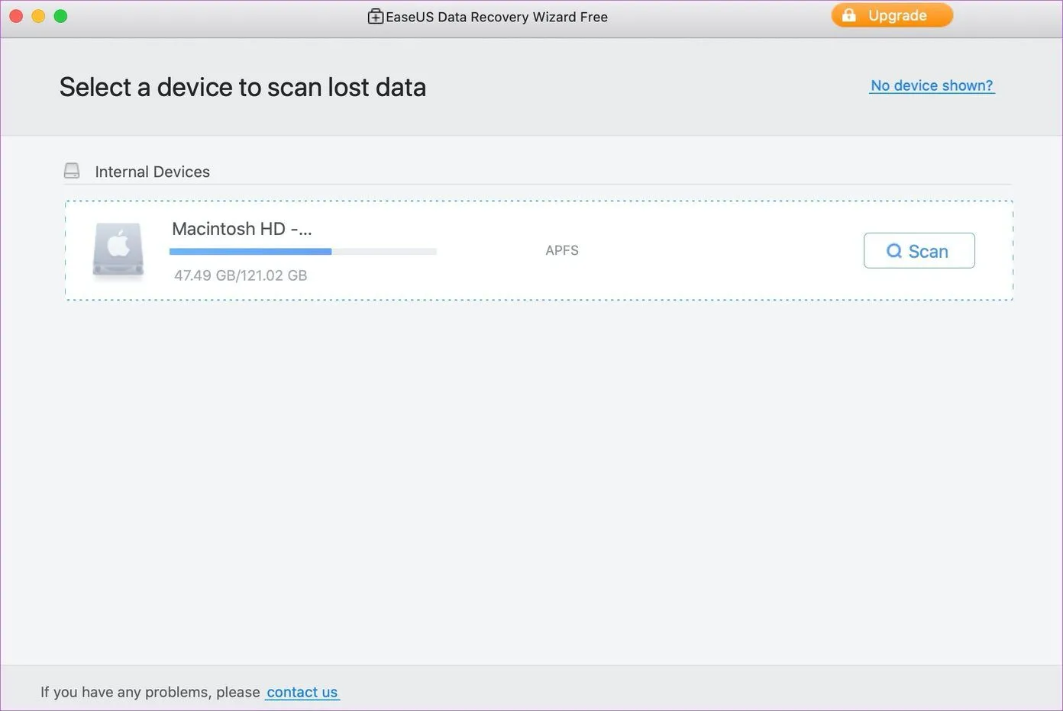Open the "No device shown?" help link
Image resolution: width=1063 pixels, height=711 pixels.
coord(932,85)
